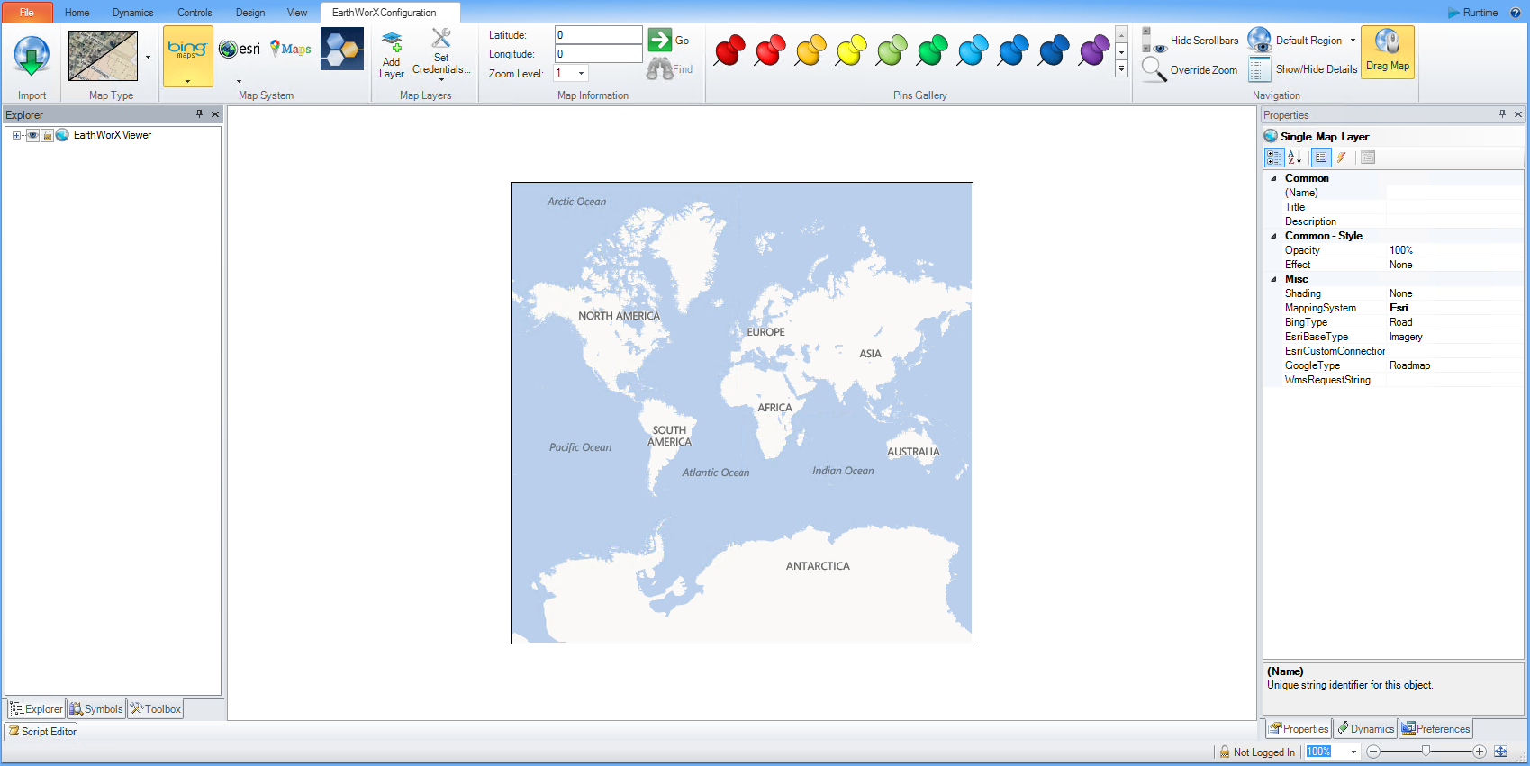1530x766 pixels.
Task: Choose the Google Maps map system
Action: pyautogui.click(x=291, y=49)
